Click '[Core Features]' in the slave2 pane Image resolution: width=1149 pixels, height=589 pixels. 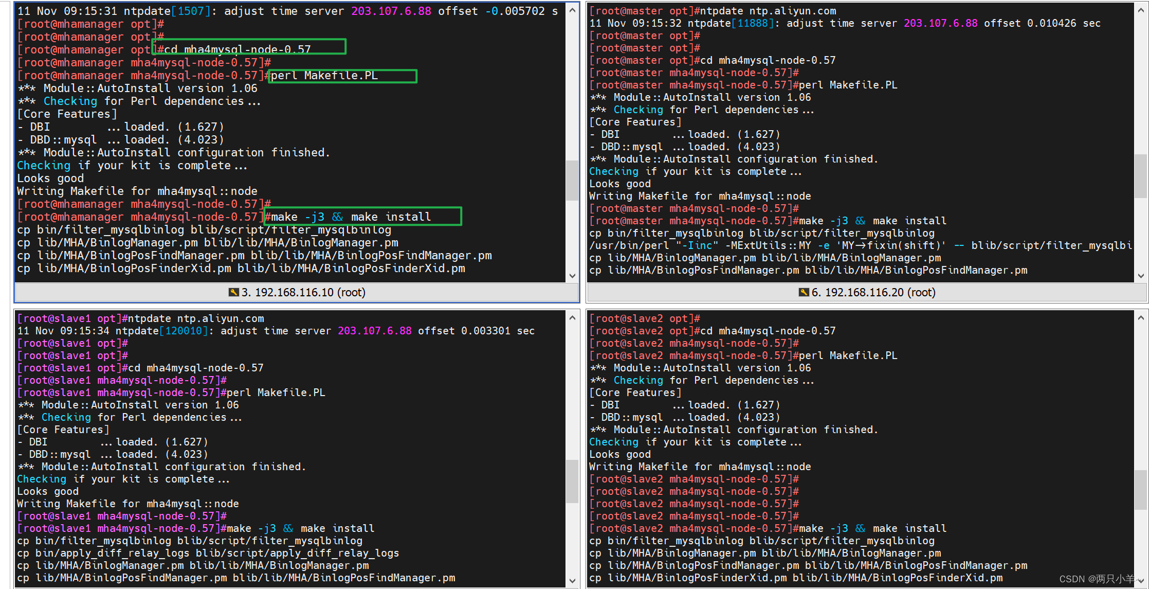point(635,392)
